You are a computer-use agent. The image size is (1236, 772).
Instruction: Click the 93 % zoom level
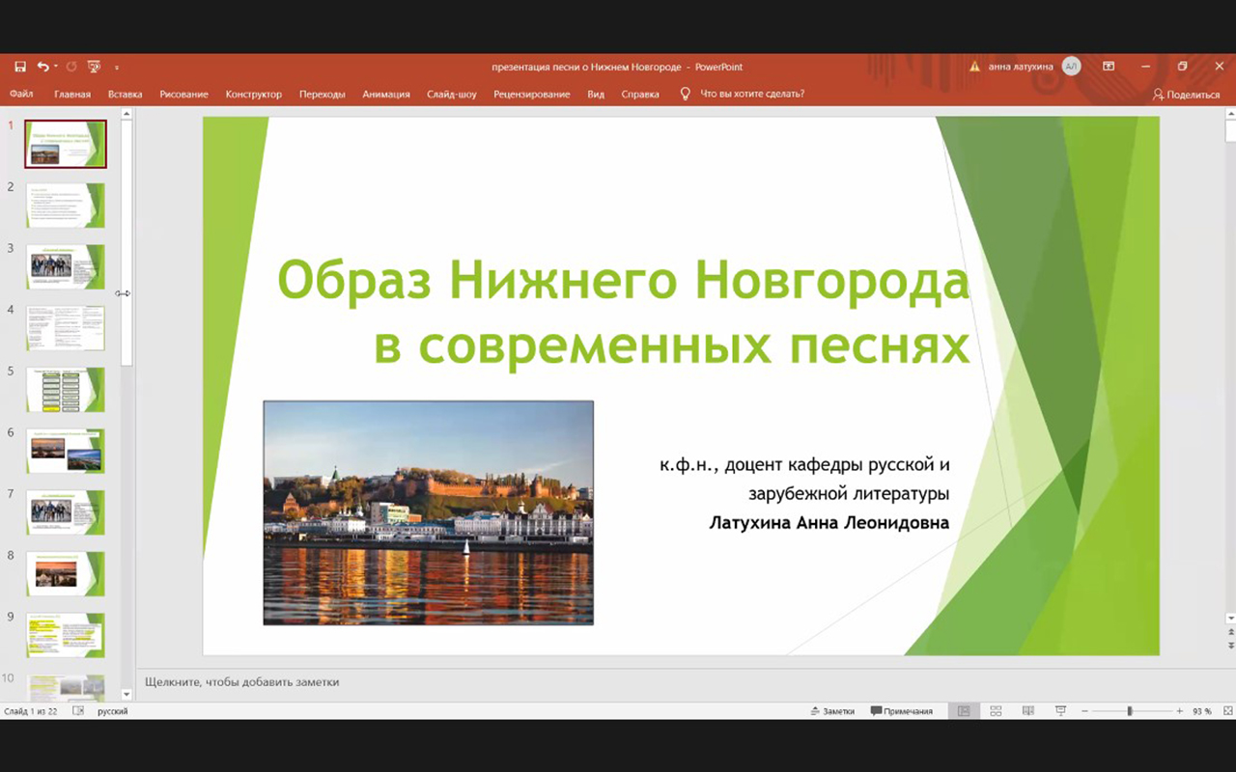pos(1201,711)
